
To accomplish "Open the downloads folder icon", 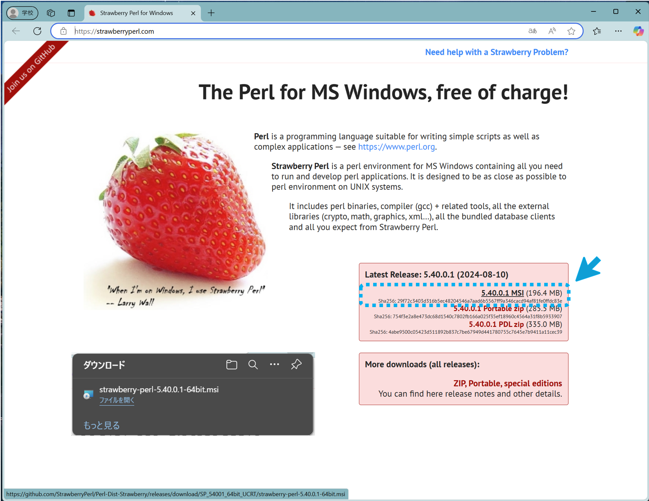I will (231, 365).
